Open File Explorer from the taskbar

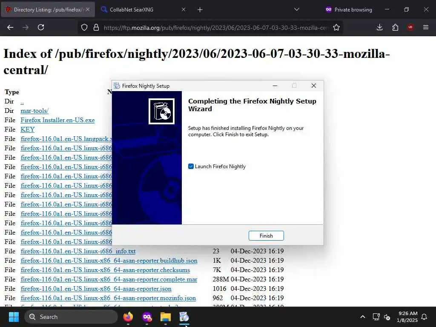[166, 317]
